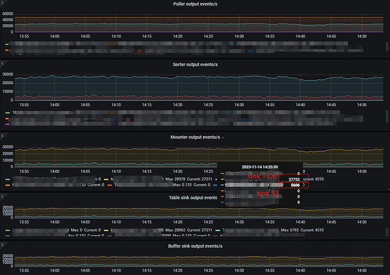Click green legend swatch in Table sink panel
Screen dimensions: 390x275
click(8, 230)
